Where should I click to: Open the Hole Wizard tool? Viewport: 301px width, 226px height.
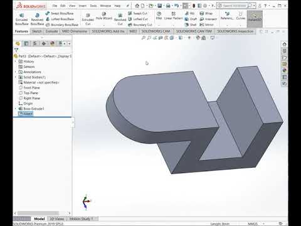tap(104, 16)
